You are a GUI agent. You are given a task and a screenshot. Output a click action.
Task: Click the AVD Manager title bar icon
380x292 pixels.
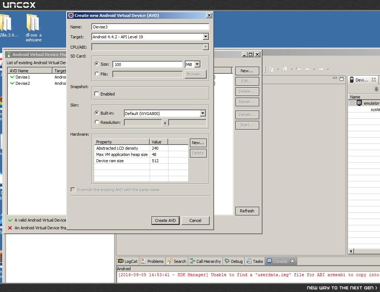tap(9, 55)
